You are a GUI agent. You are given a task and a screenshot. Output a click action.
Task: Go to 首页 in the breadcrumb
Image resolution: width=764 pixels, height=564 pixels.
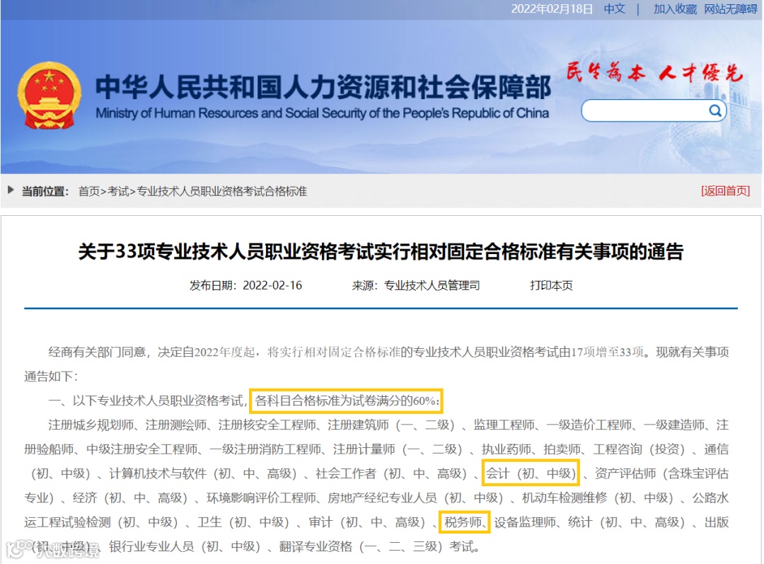pyautogui.click(x=89, y=191)
